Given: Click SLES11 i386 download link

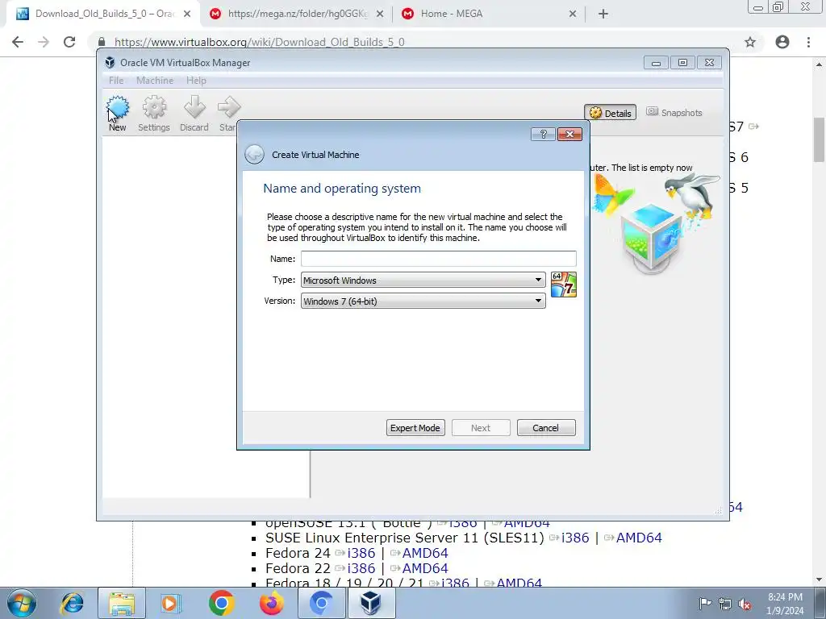Looking at the screenshot, I should pos(574,538).
